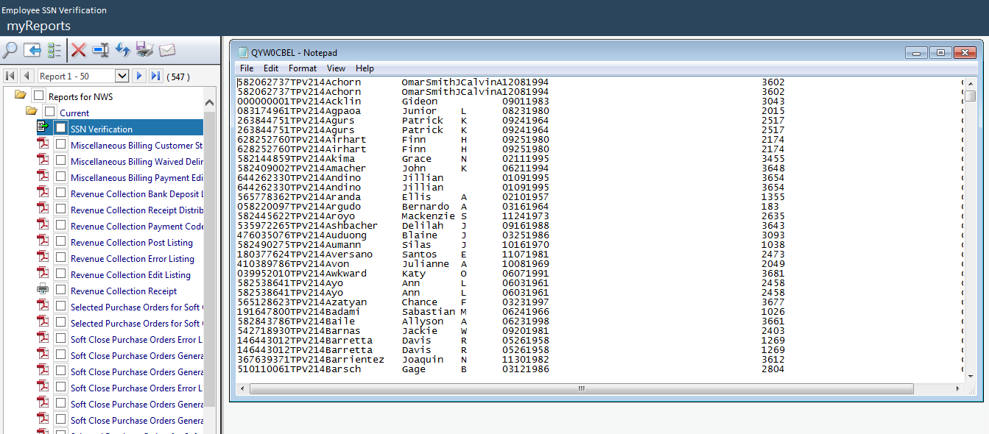Click the Notepad horizontal scrollbar thumb
This screenshot has height=434, width=989.
pos(580,388)
